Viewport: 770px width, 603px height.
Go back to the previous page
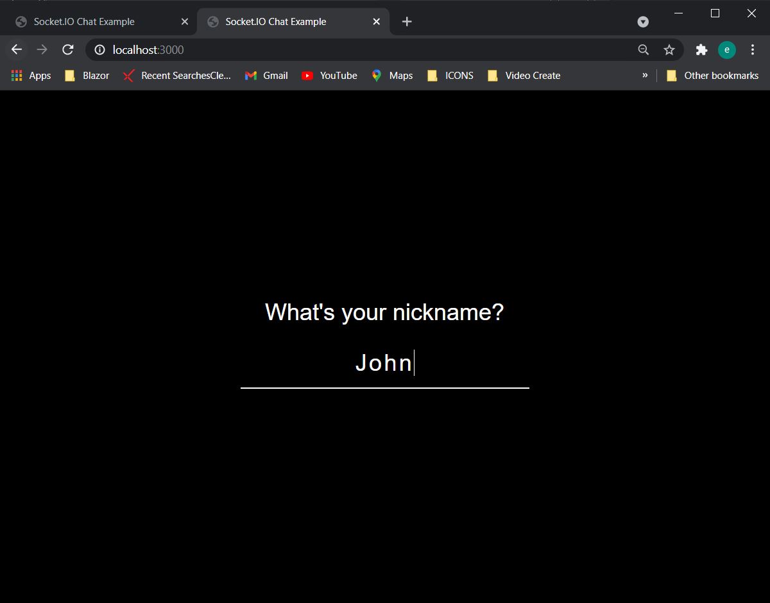click(x=17, y=49)
